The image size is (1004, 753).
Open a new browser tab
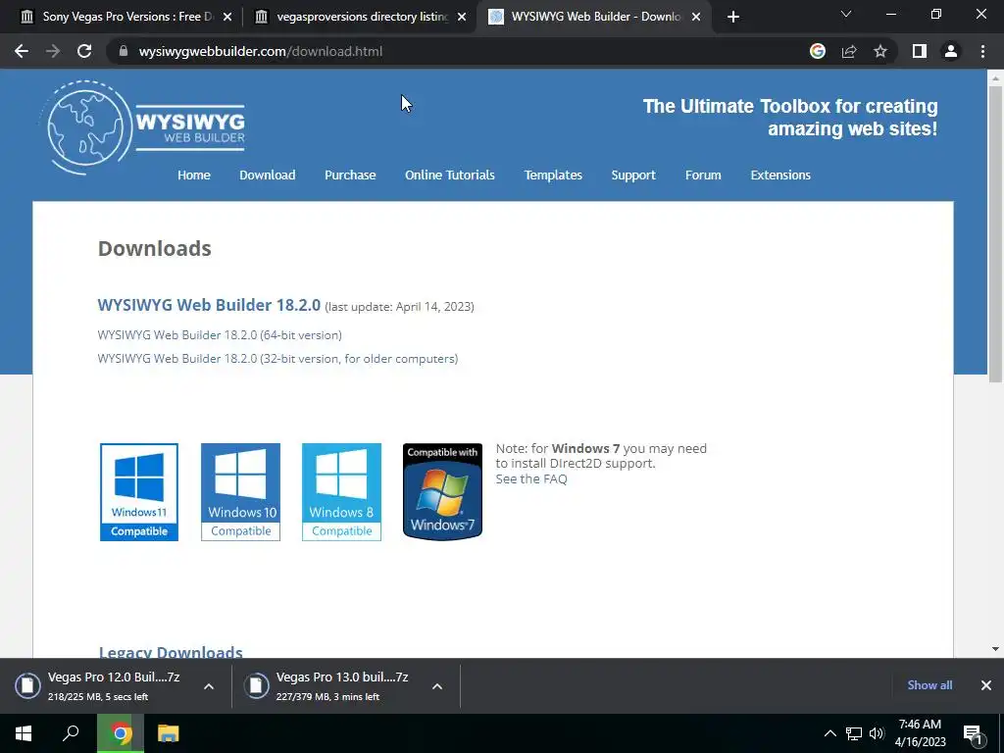tap(733, 17)
